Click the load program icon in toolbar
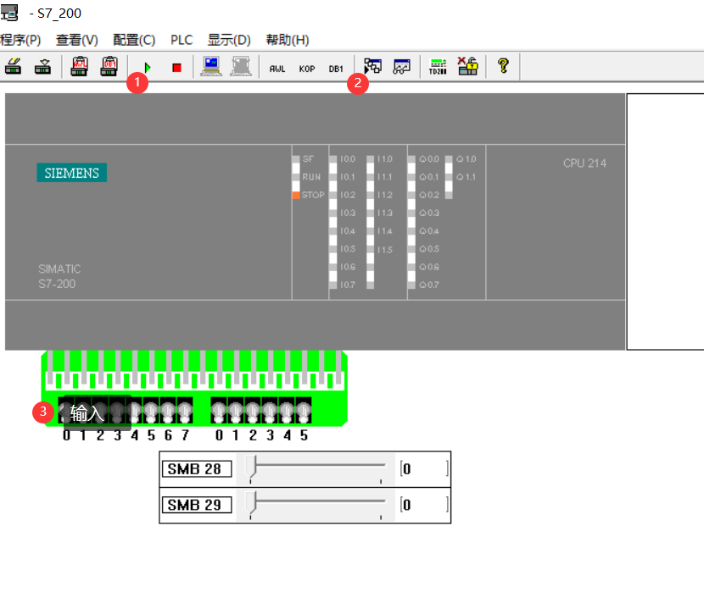 pos(13,67)
